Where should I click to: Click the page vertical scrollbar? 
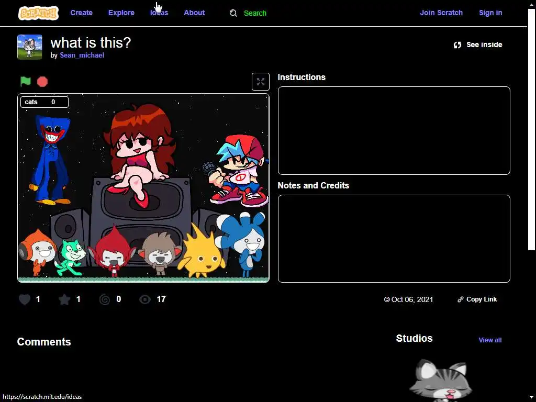click(x=531, y=130)
